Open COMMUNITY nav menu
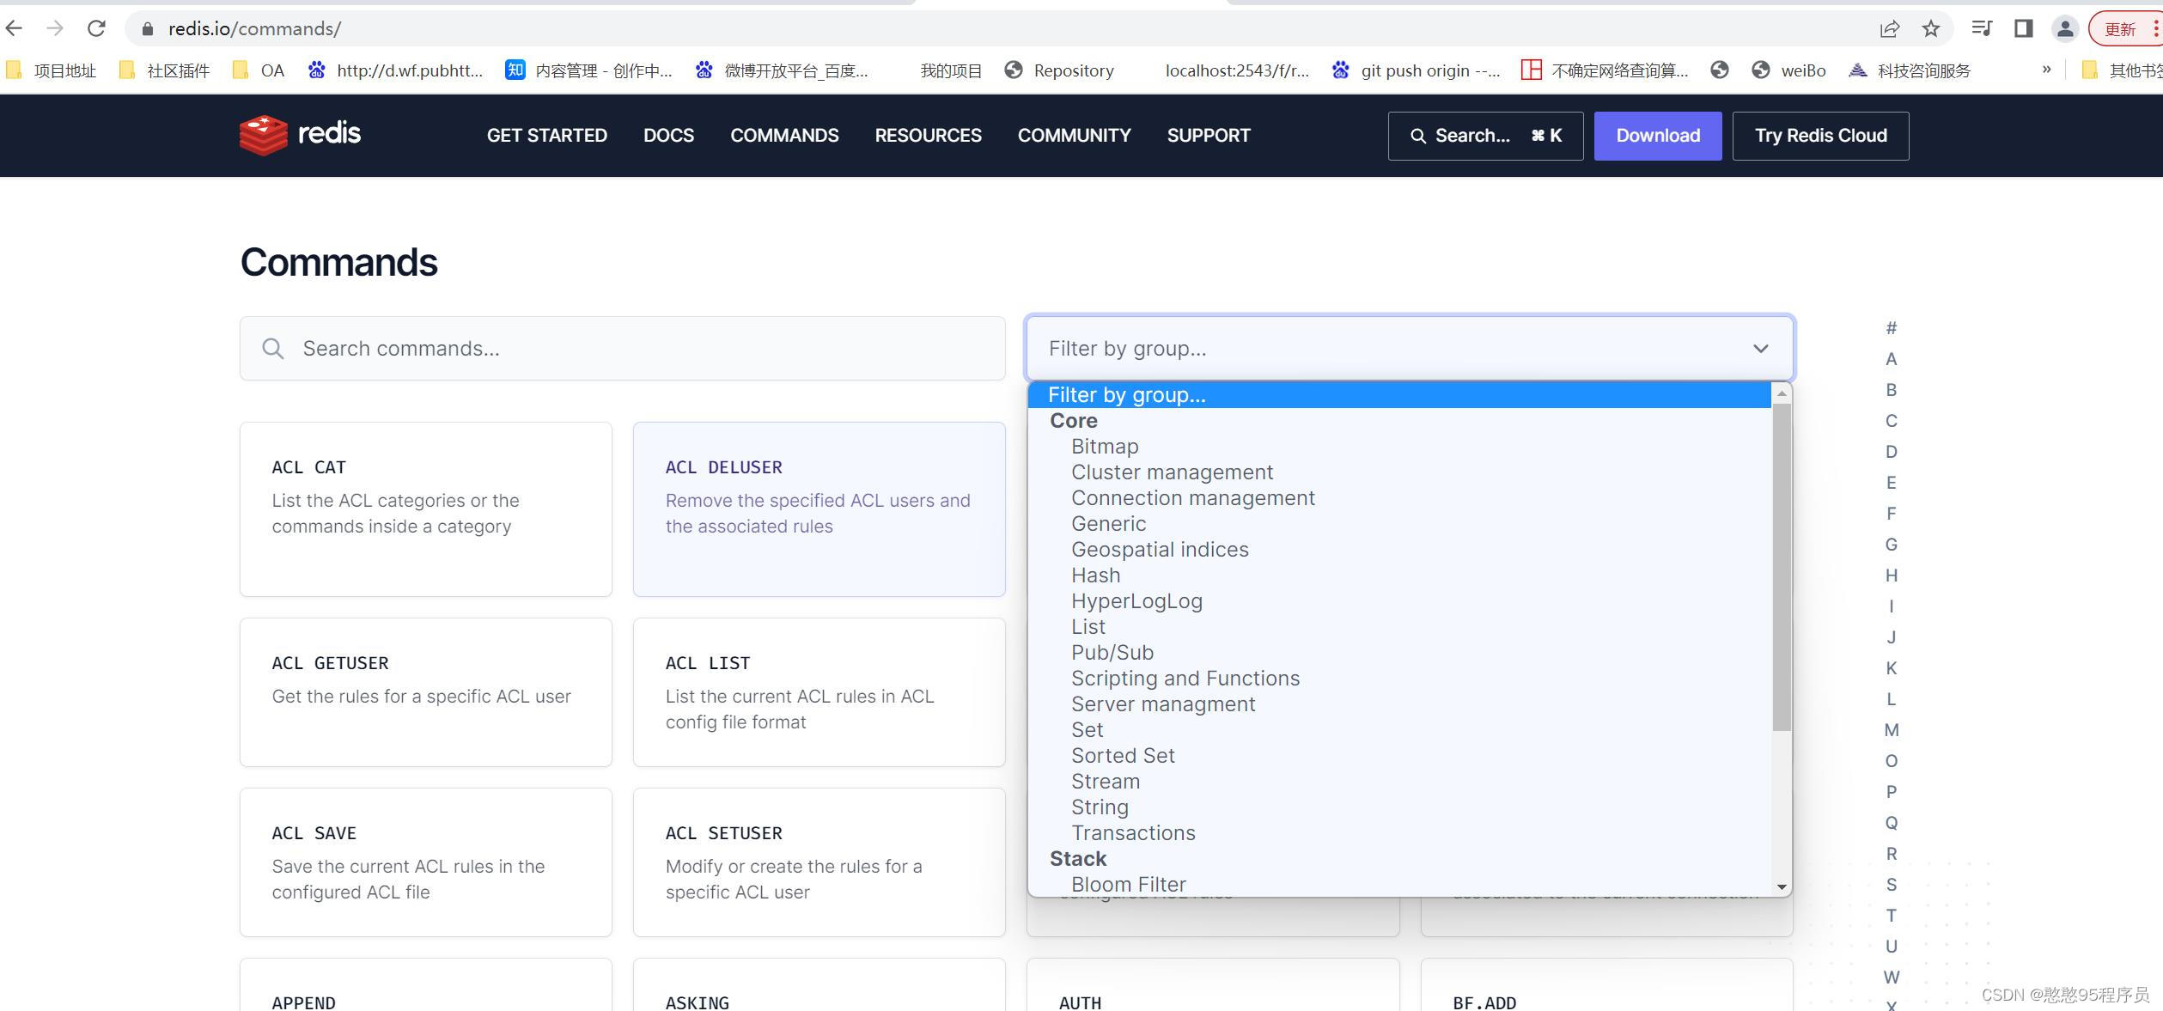 click(x=1074, y=136)
